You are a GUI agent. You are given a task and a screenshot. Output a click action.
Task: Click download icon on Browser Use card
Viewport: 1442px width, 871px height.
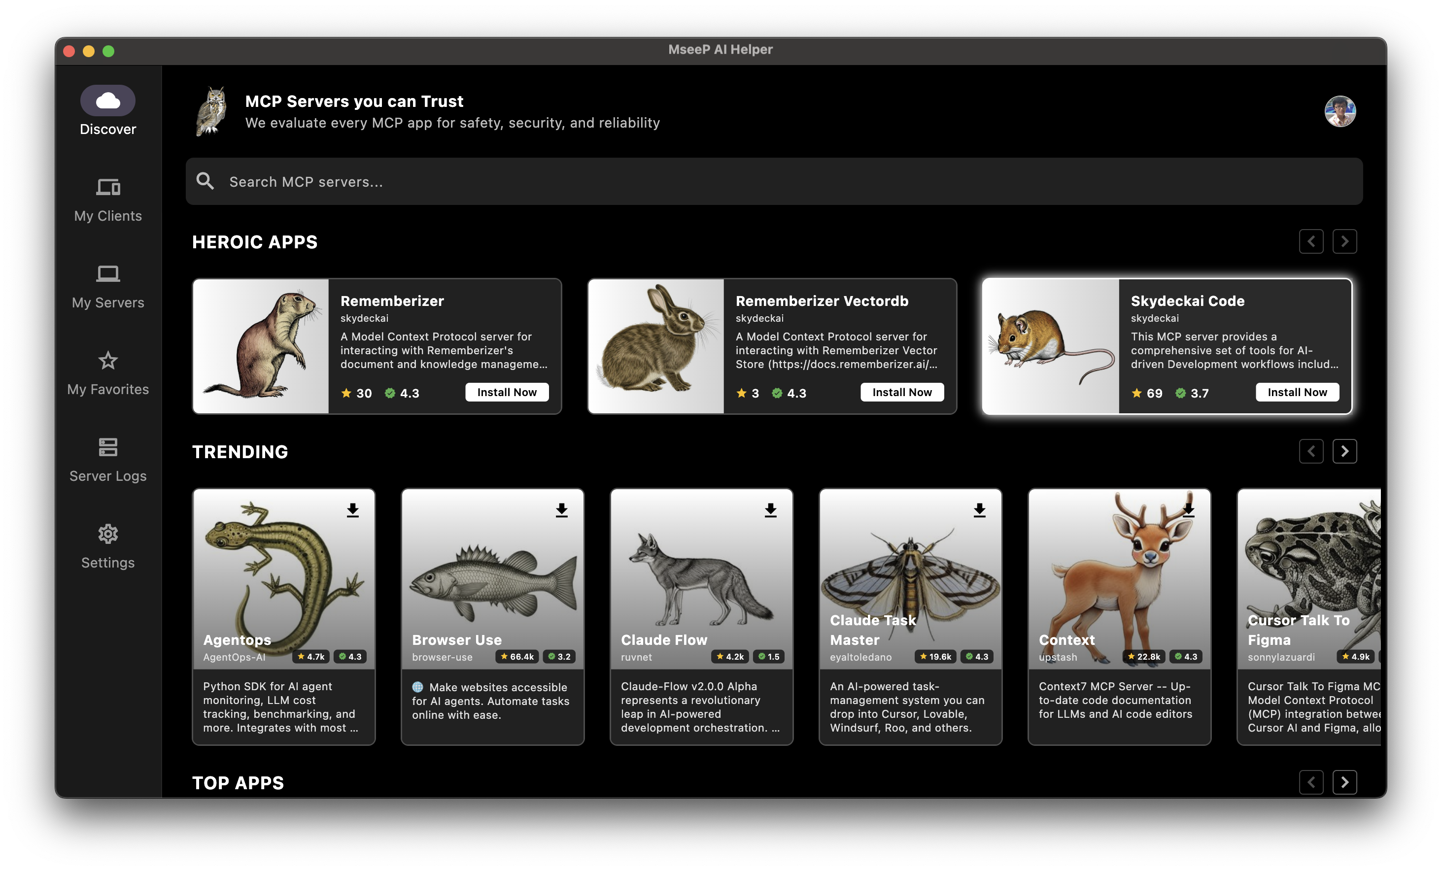(x=561, y=510)
